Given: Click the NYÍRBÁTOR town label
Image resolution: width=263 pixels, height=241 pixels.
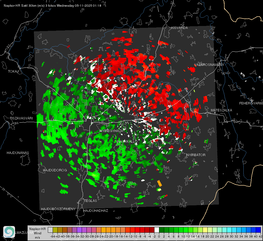Looking at the screenshot, I should coord(196,155).
